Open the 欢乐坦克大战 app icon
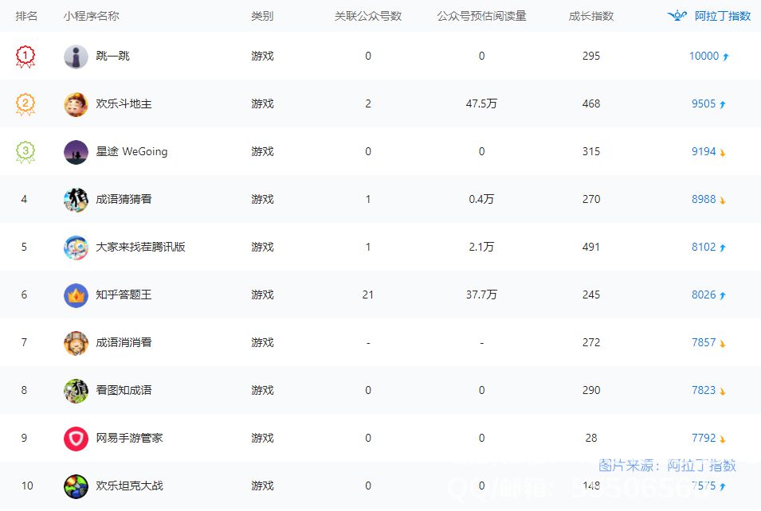The height and width of the screenshot is (511, 761). (76, 486)
